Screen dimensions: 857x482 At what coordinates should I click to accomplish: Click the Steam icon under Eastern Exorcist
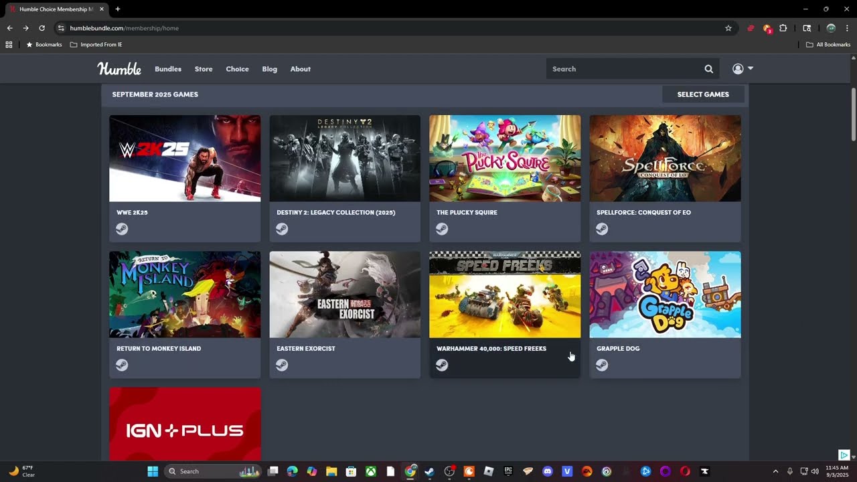point(282,365)
